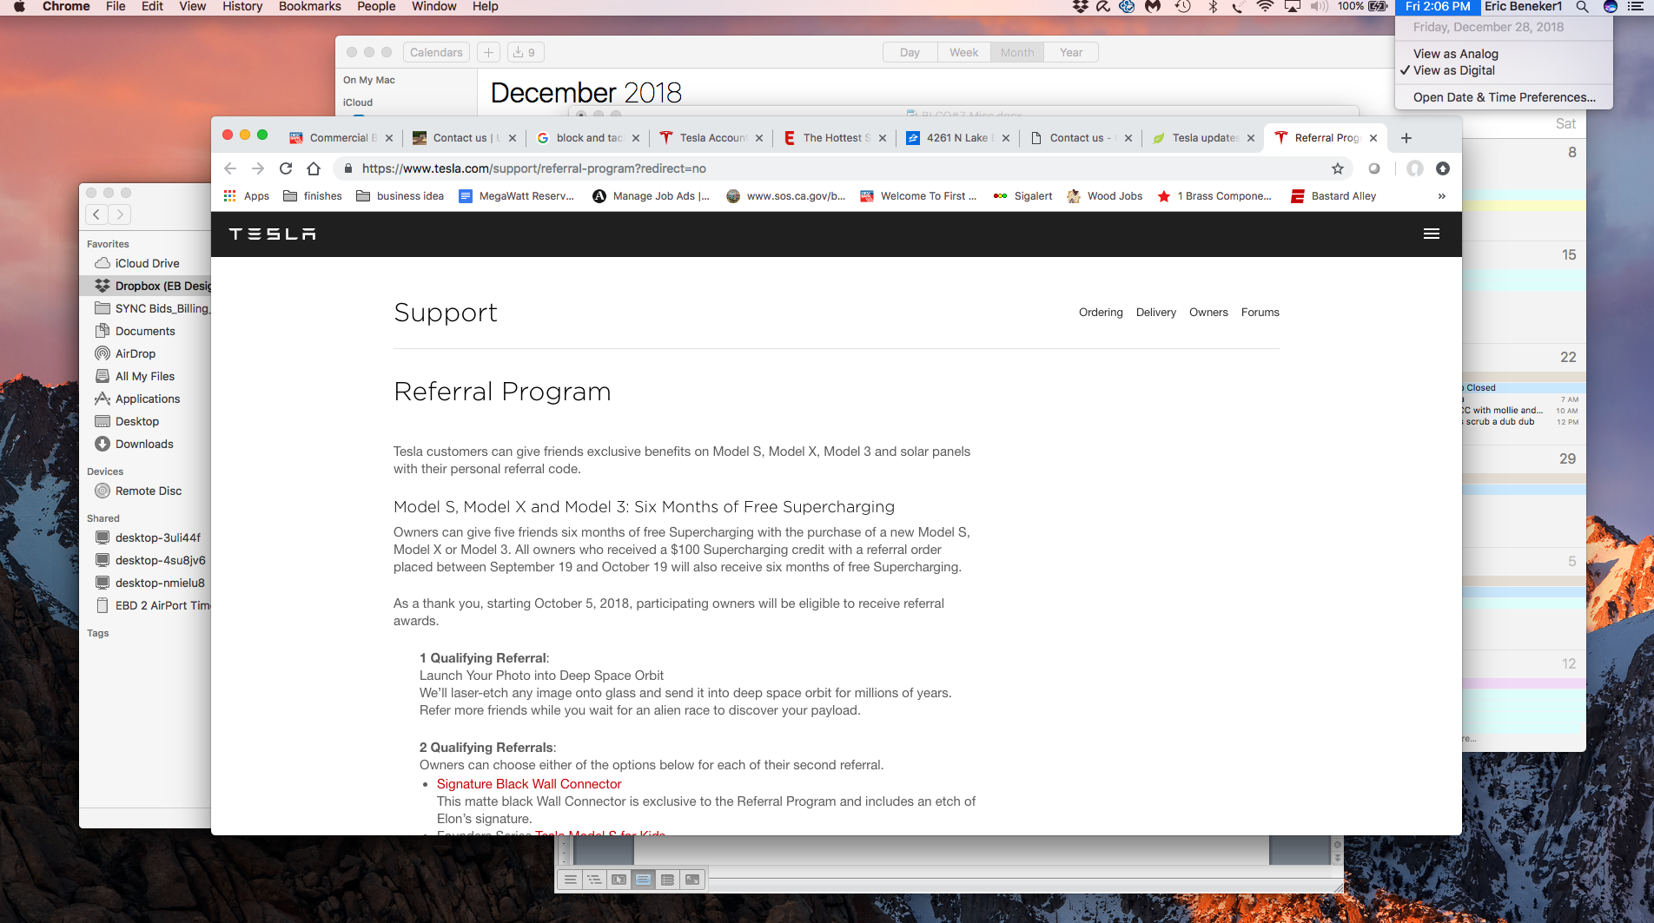
Task: Switch Calendar to Week view
Action: [963, 52]
